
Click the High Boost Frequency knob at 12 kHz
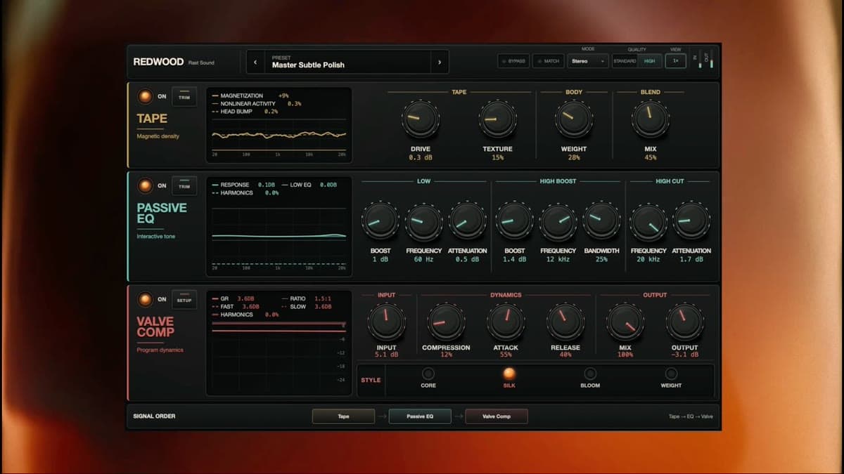558,221
